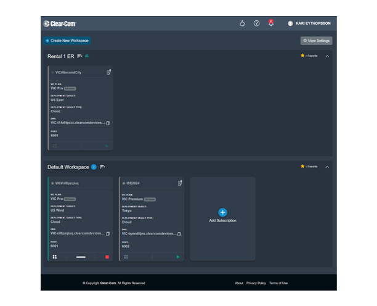Click the license icon on VIC#SecondCity card

pos(109,72)
